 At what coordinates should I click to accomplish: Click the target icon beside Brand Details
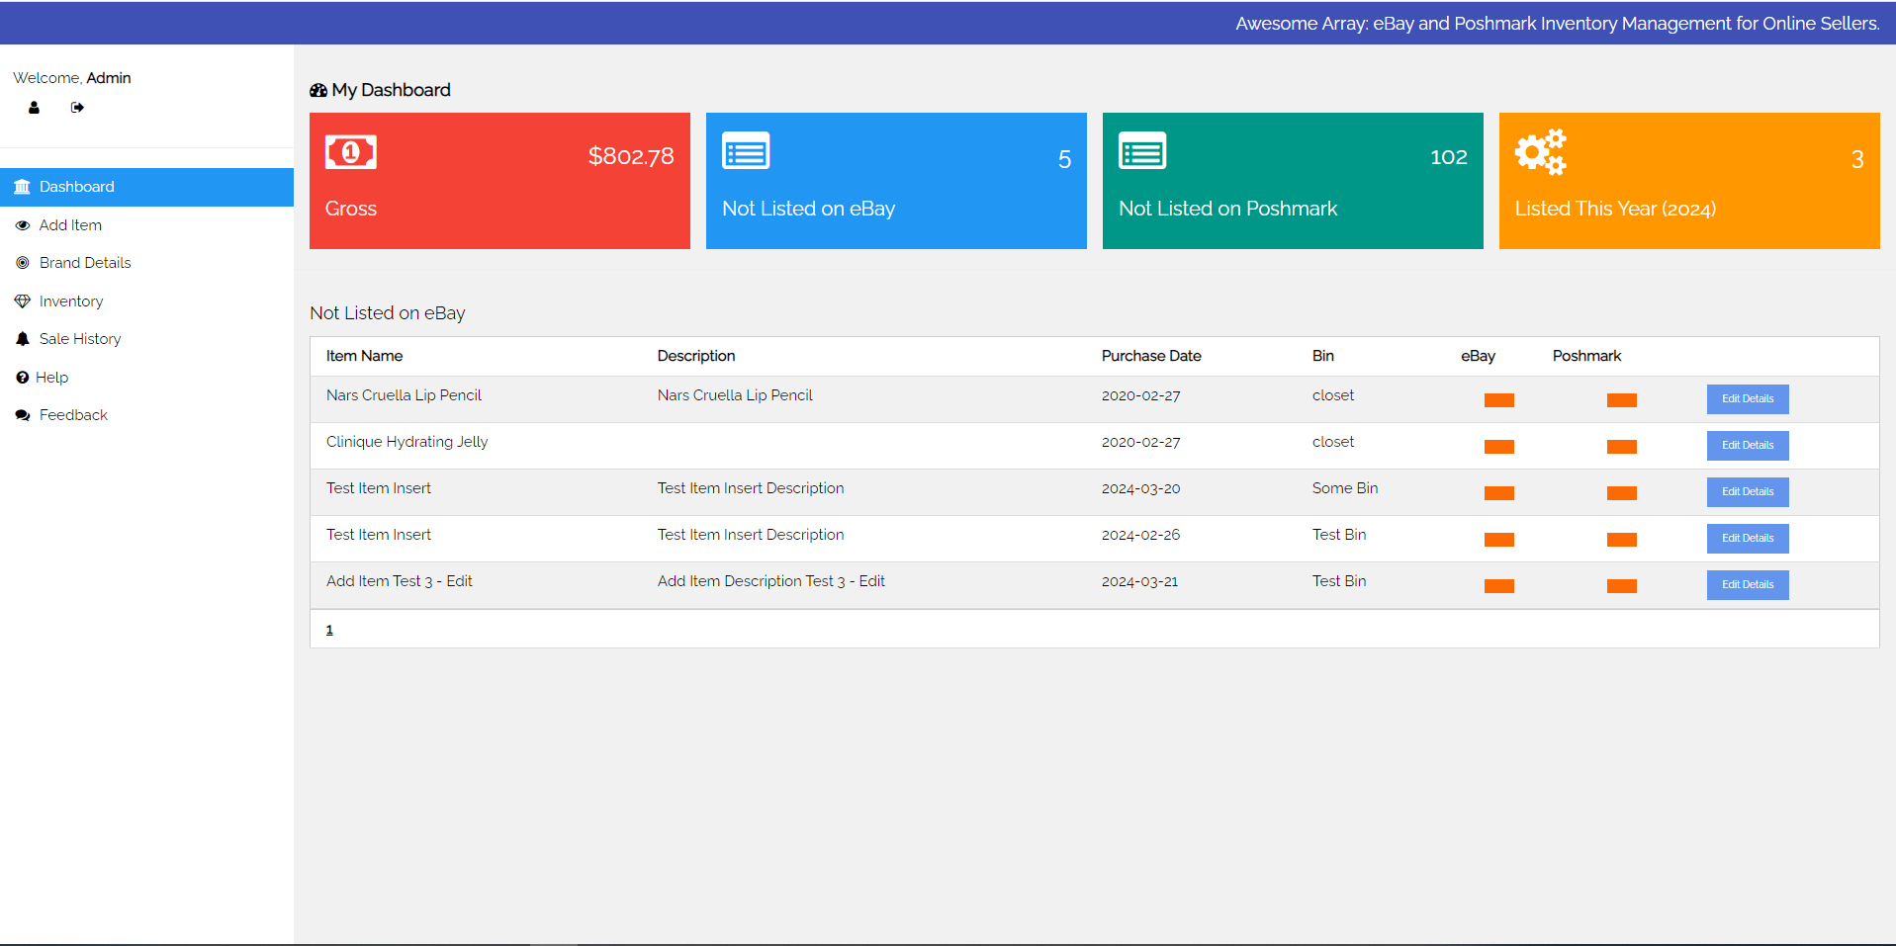[x=23, y=263]
